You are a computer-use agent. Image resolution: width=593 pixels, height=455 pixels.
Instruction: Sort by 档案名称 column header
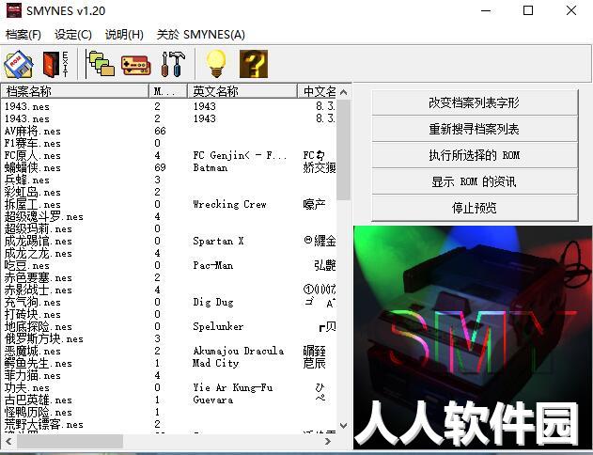click(x=75, y=91)
